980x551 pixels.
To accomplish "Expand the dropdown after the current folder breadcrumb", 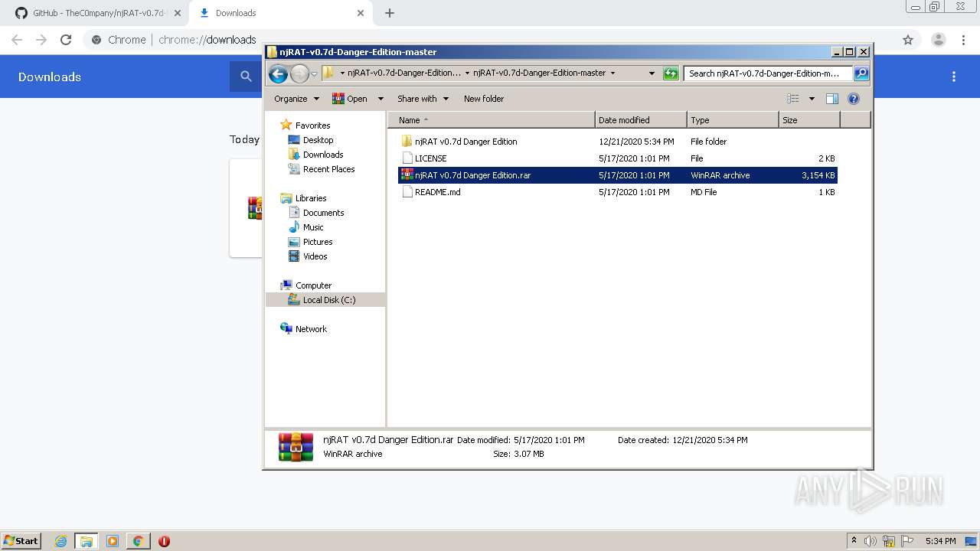I will click(612, 73).
